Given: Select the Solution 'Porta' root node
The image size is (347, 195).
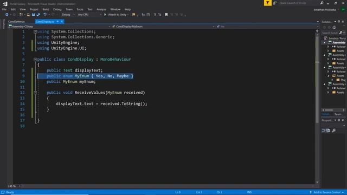Looking at the screenshot, I should [335, 38].
